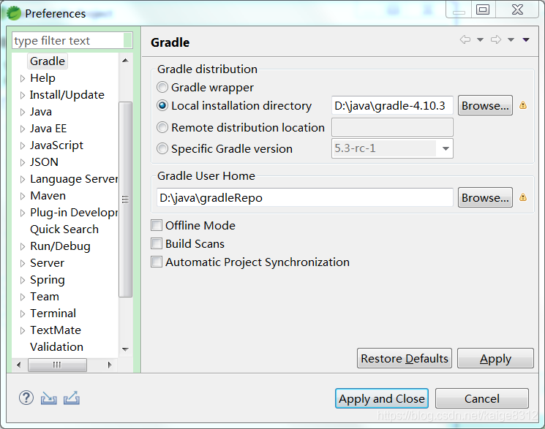The width and height of the screenshot is (545, 429).
Task: Click warning icon beside local installation directory
Action: point(523,105)
